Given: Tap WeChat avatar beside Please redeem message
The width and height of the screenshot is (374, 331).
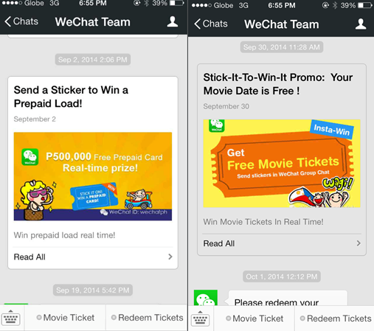Looking at the screenshot, I should click(x=206, y=298).
